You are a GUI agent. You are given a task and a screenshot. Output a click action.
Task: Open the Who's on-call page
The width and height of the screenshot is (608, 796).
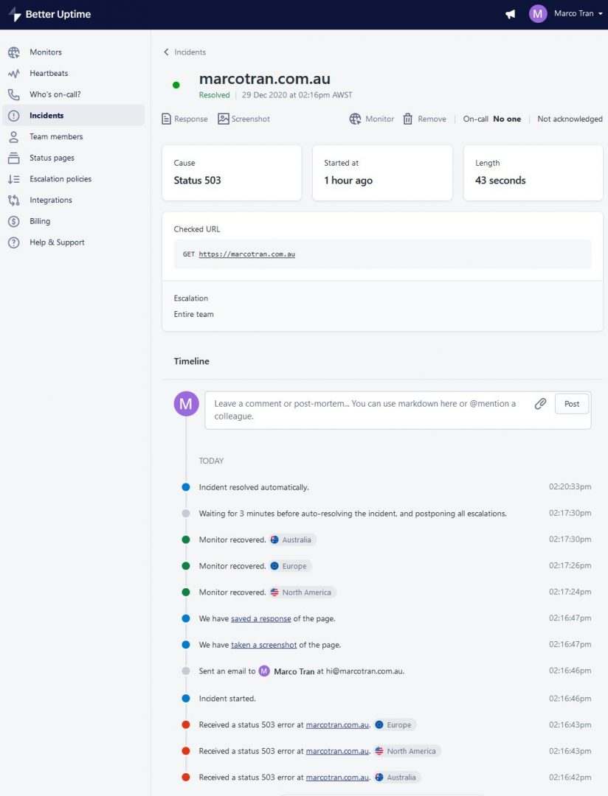55,94
